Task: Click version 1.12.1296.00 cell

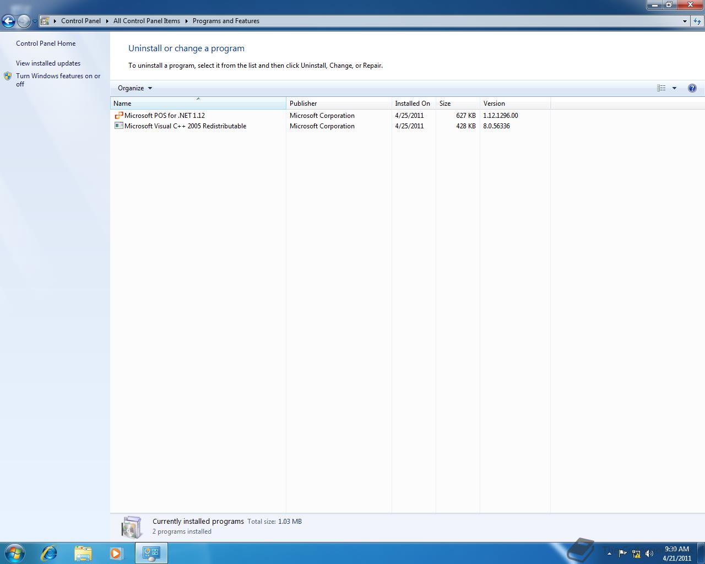Action: 501,116
